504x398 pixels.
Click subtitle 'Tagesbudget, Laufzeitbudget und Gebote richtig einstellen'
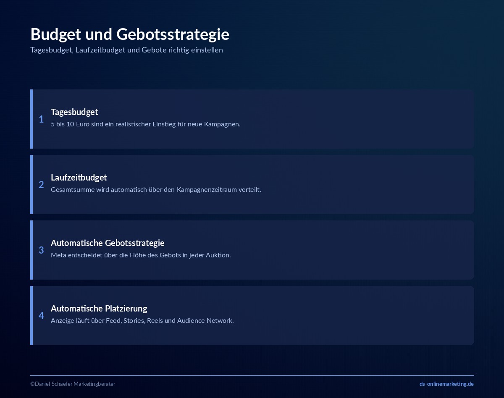[x=126, y=50]
